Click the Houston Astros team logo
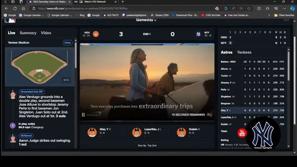The height and width of the screenshot is (167, 297). tap(96, 34)
